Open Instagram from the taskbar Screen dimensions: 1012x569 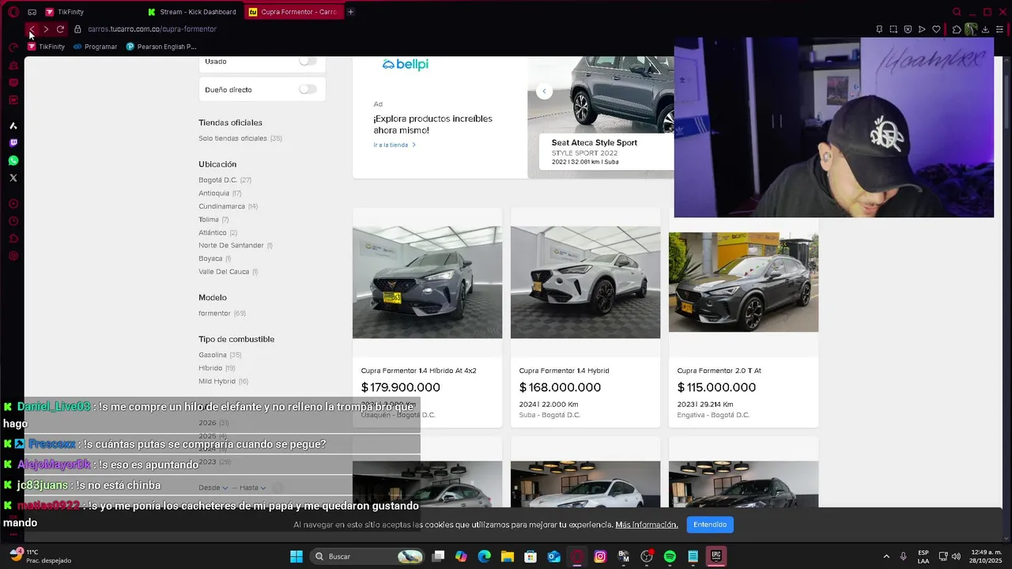(x=600, y=556)
